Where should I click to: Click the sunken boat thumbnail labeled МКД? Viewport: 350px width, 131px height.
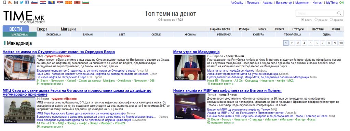tap(19, 68)
